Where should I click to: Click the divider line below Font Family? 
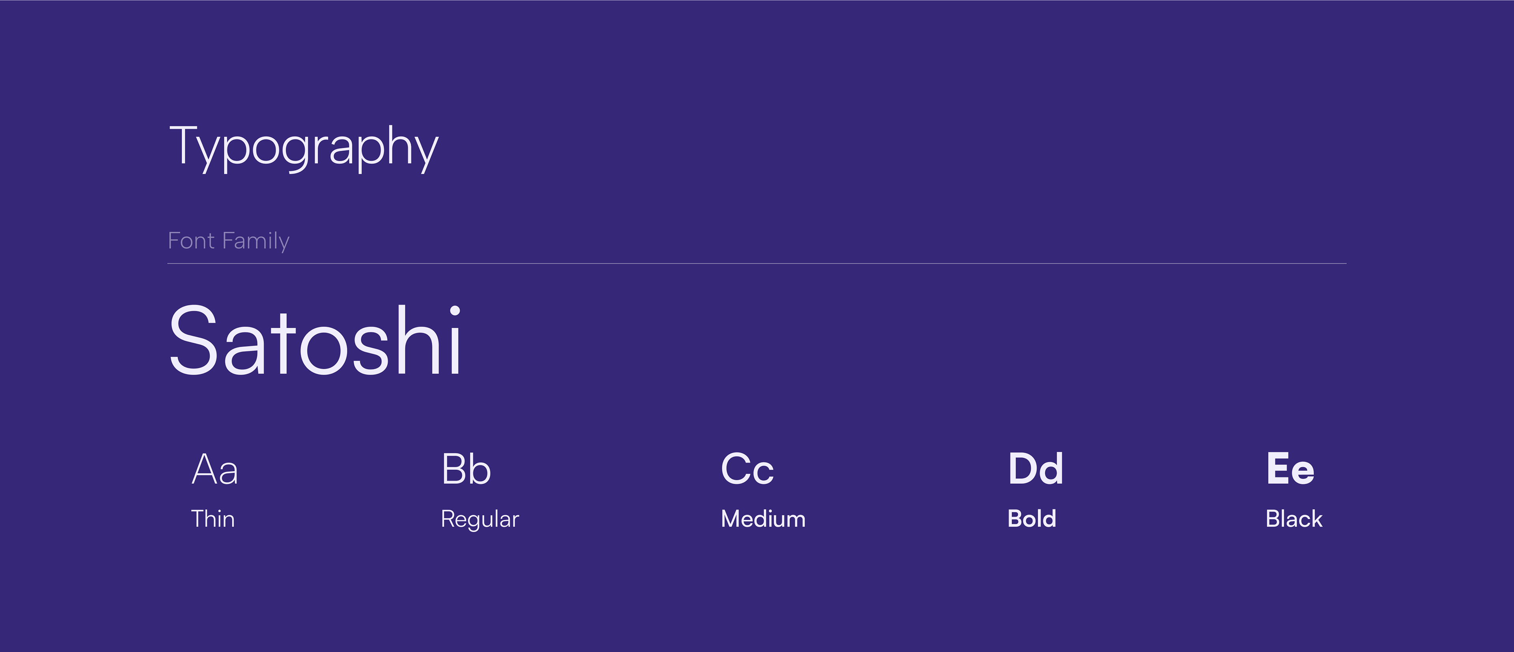pyautogui.click(x=757, y=264)
